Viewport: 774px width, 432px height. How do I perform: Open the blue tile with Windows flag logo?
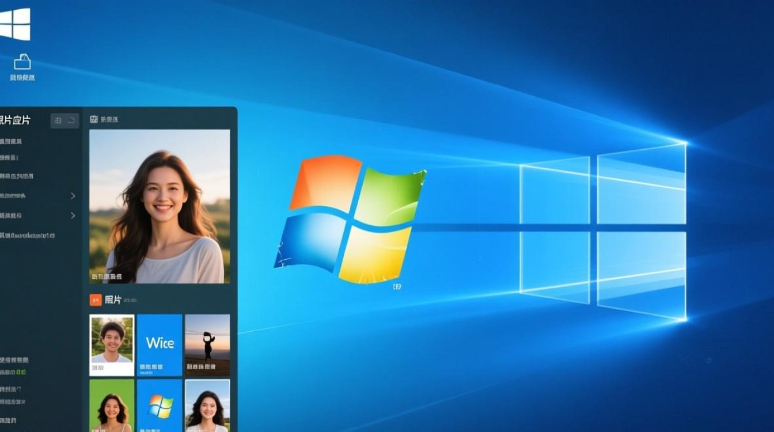[160, 406]
